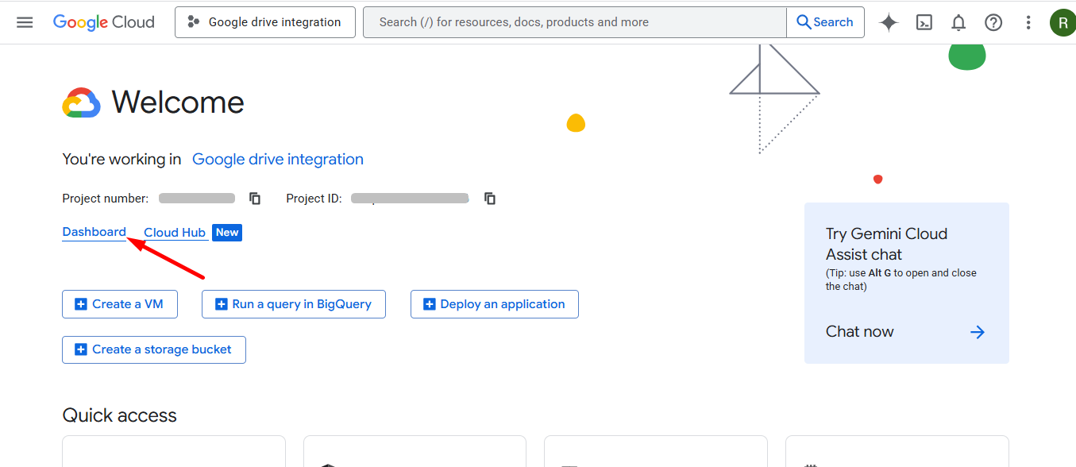This screenshot has width=1076, height=467.
Task: Open the notifications bell
Action: click(958, 22)
